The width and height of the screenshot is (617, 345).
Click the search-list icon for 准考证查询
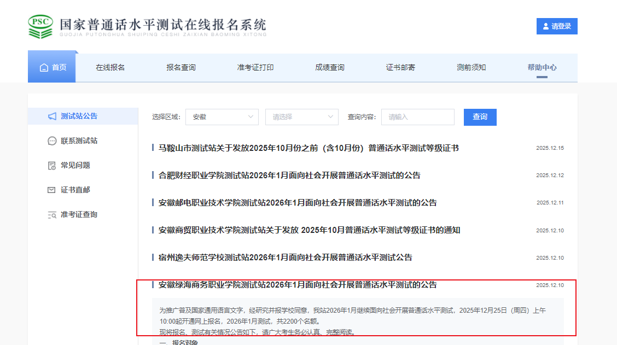tap(52, 215)
